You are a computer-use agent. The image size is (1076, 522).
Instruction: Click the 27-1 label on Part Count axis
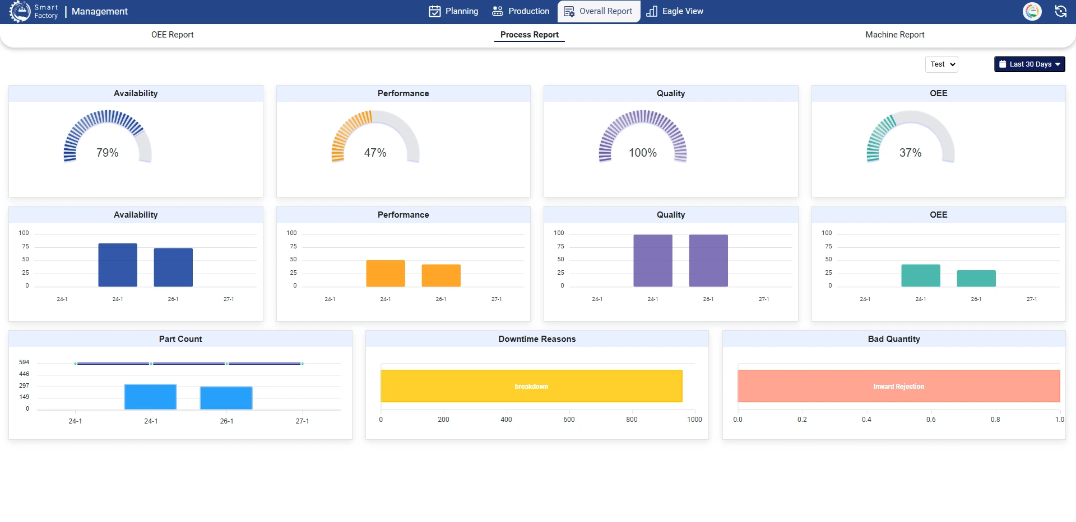pyautogui.click(x=302, y=421)
